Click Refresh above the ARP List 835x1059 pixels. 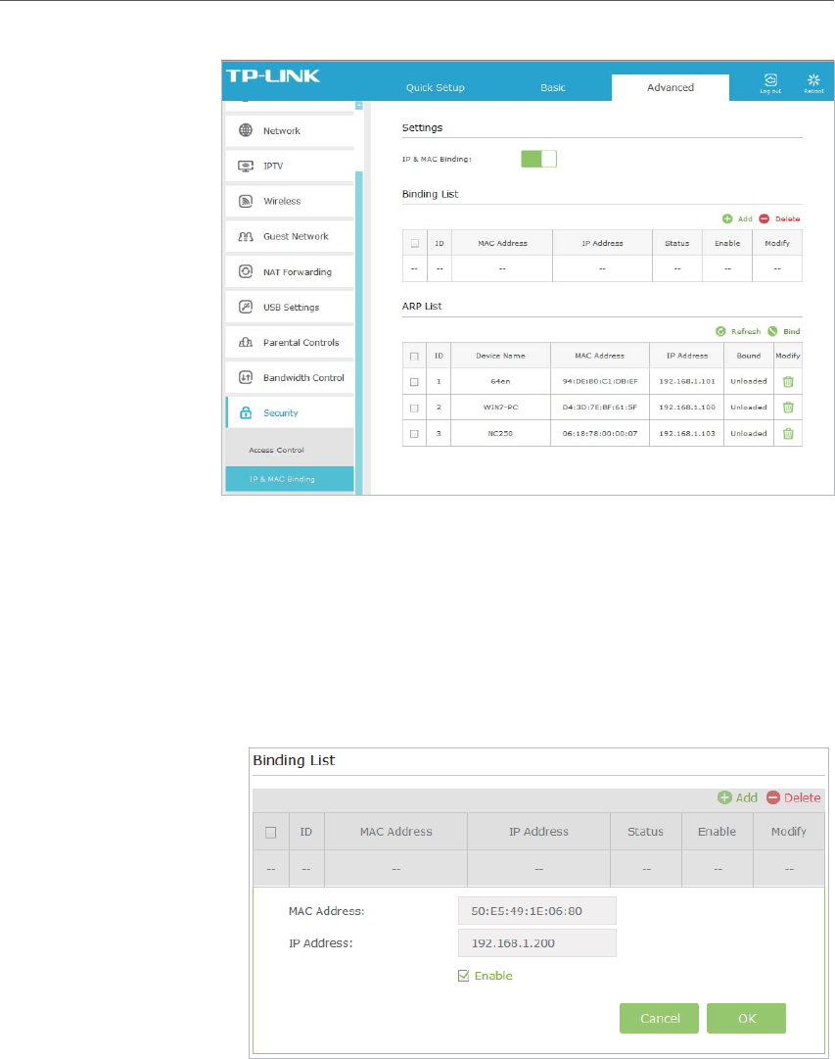tap(738, 332)
